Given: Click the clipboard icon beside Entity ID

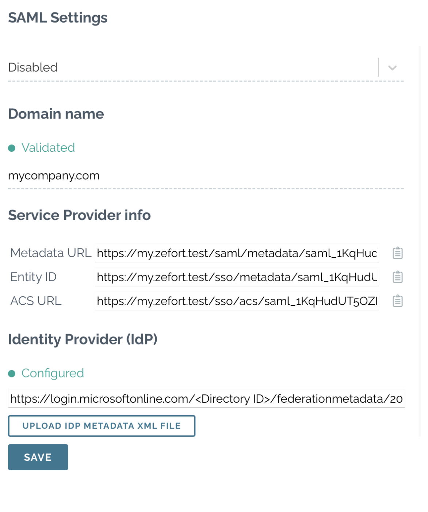Looking at the screenshot, I should pyautogui.click(x=398, y=277).
